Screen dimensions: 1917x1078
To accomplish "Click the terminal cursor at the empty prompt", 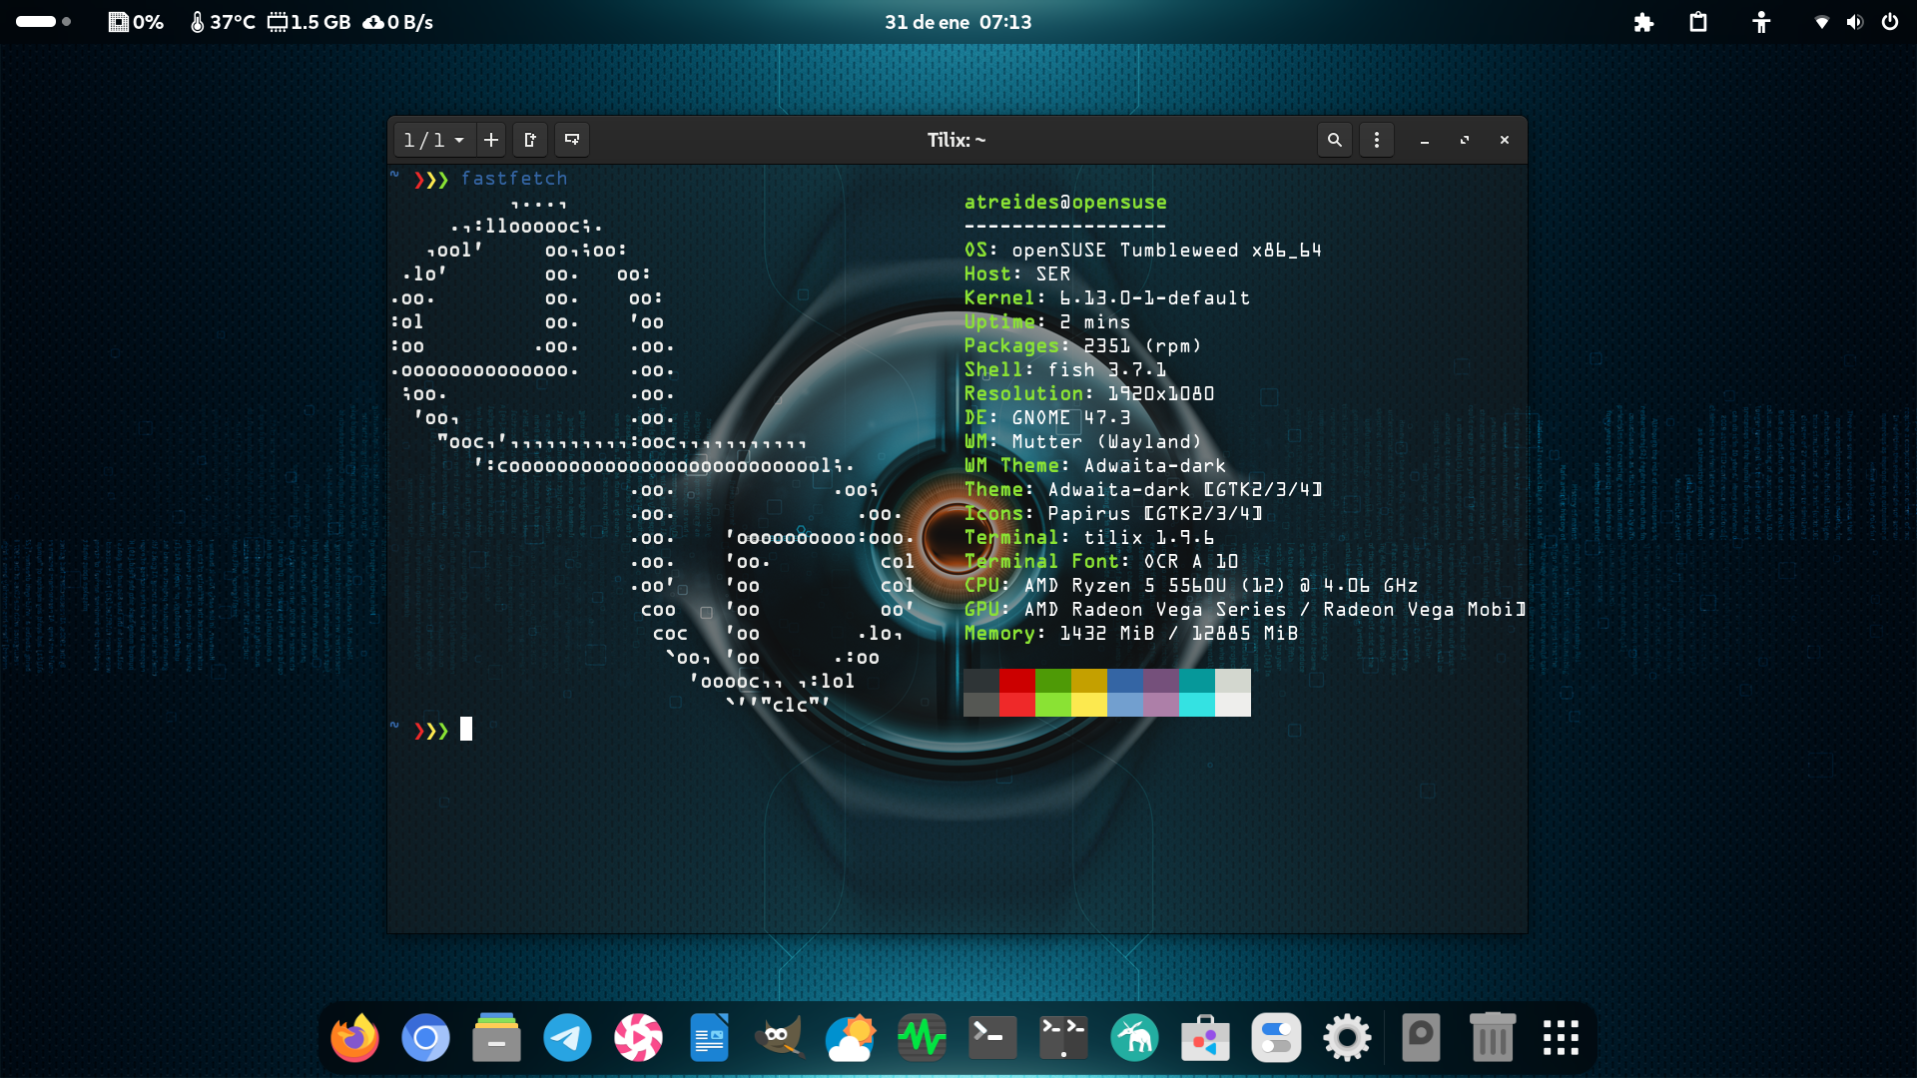I will (466, 730).
